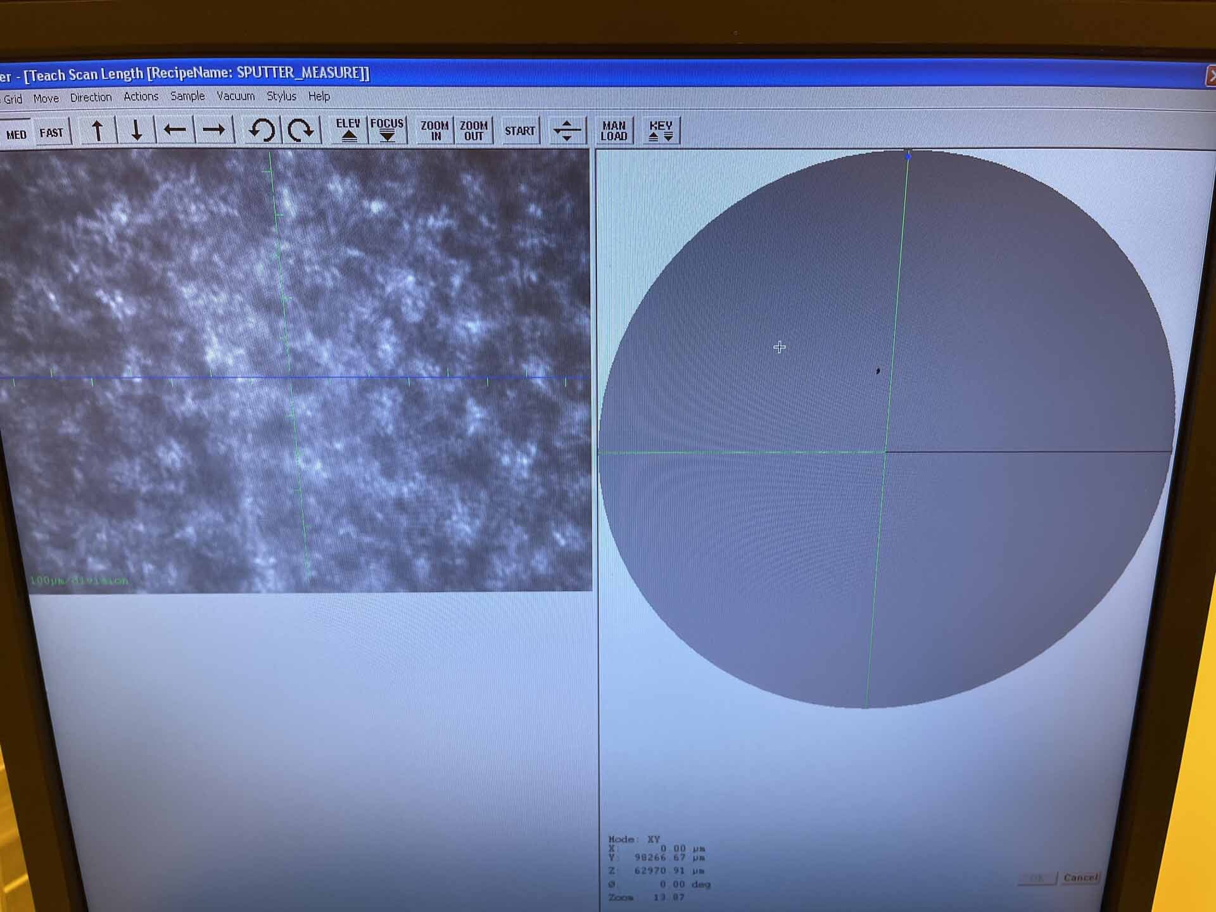The width and height of the screenshot is (1216, 912).
Task: Click the 'Mode: XY' readout
Action: pyautogui.click(x=634, y=839)
